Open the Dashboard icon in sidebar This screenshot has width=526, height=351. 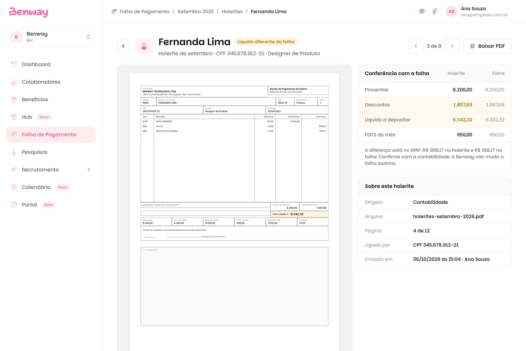tap(14, 64)
